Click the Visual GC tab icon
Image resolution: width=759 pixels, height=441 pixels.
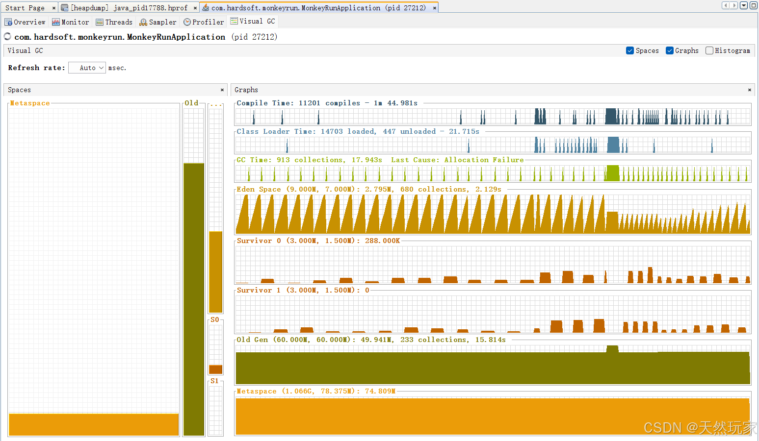pos(234,21)
